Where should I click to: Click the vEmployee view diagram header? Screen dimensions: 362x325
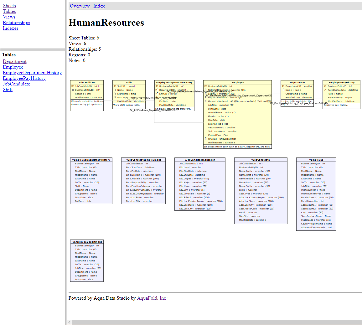(316, 160)
